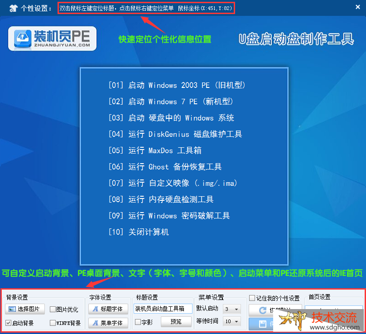Pick [08] 运行 内存硬盘检测工具
The width and height of the screenshot is (366, 334).
[161, 199]
